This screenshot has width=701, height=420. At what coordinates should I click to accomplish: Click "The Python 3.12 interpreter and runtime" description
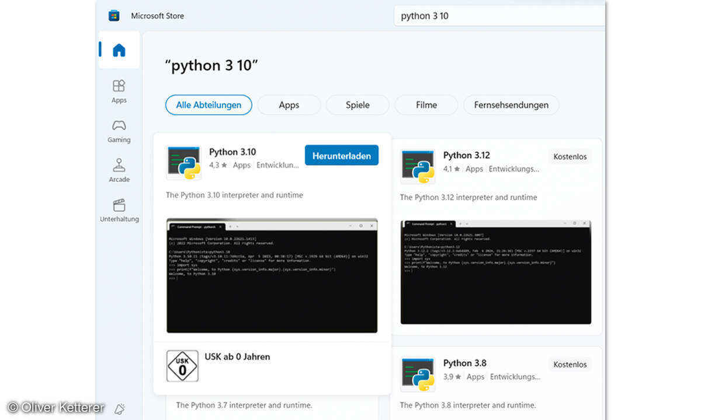point(469,197)
